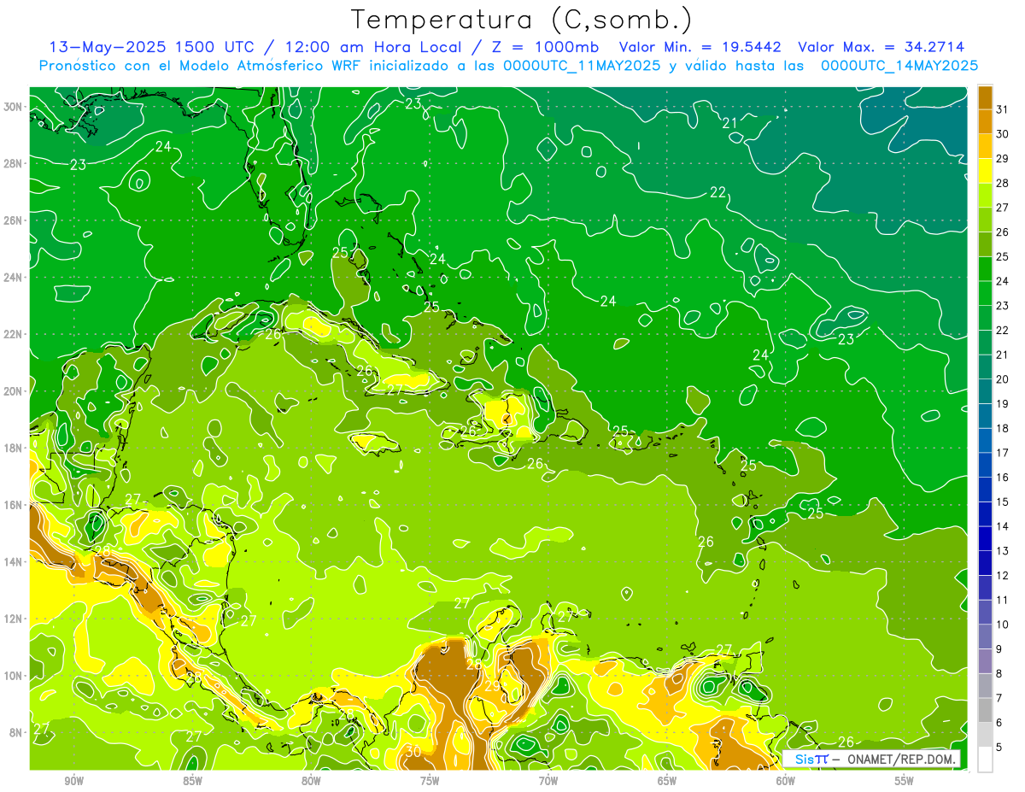Click the 90W longitude axis label
The height and width of the screenshot is (792, 1025).
(73, 781)
